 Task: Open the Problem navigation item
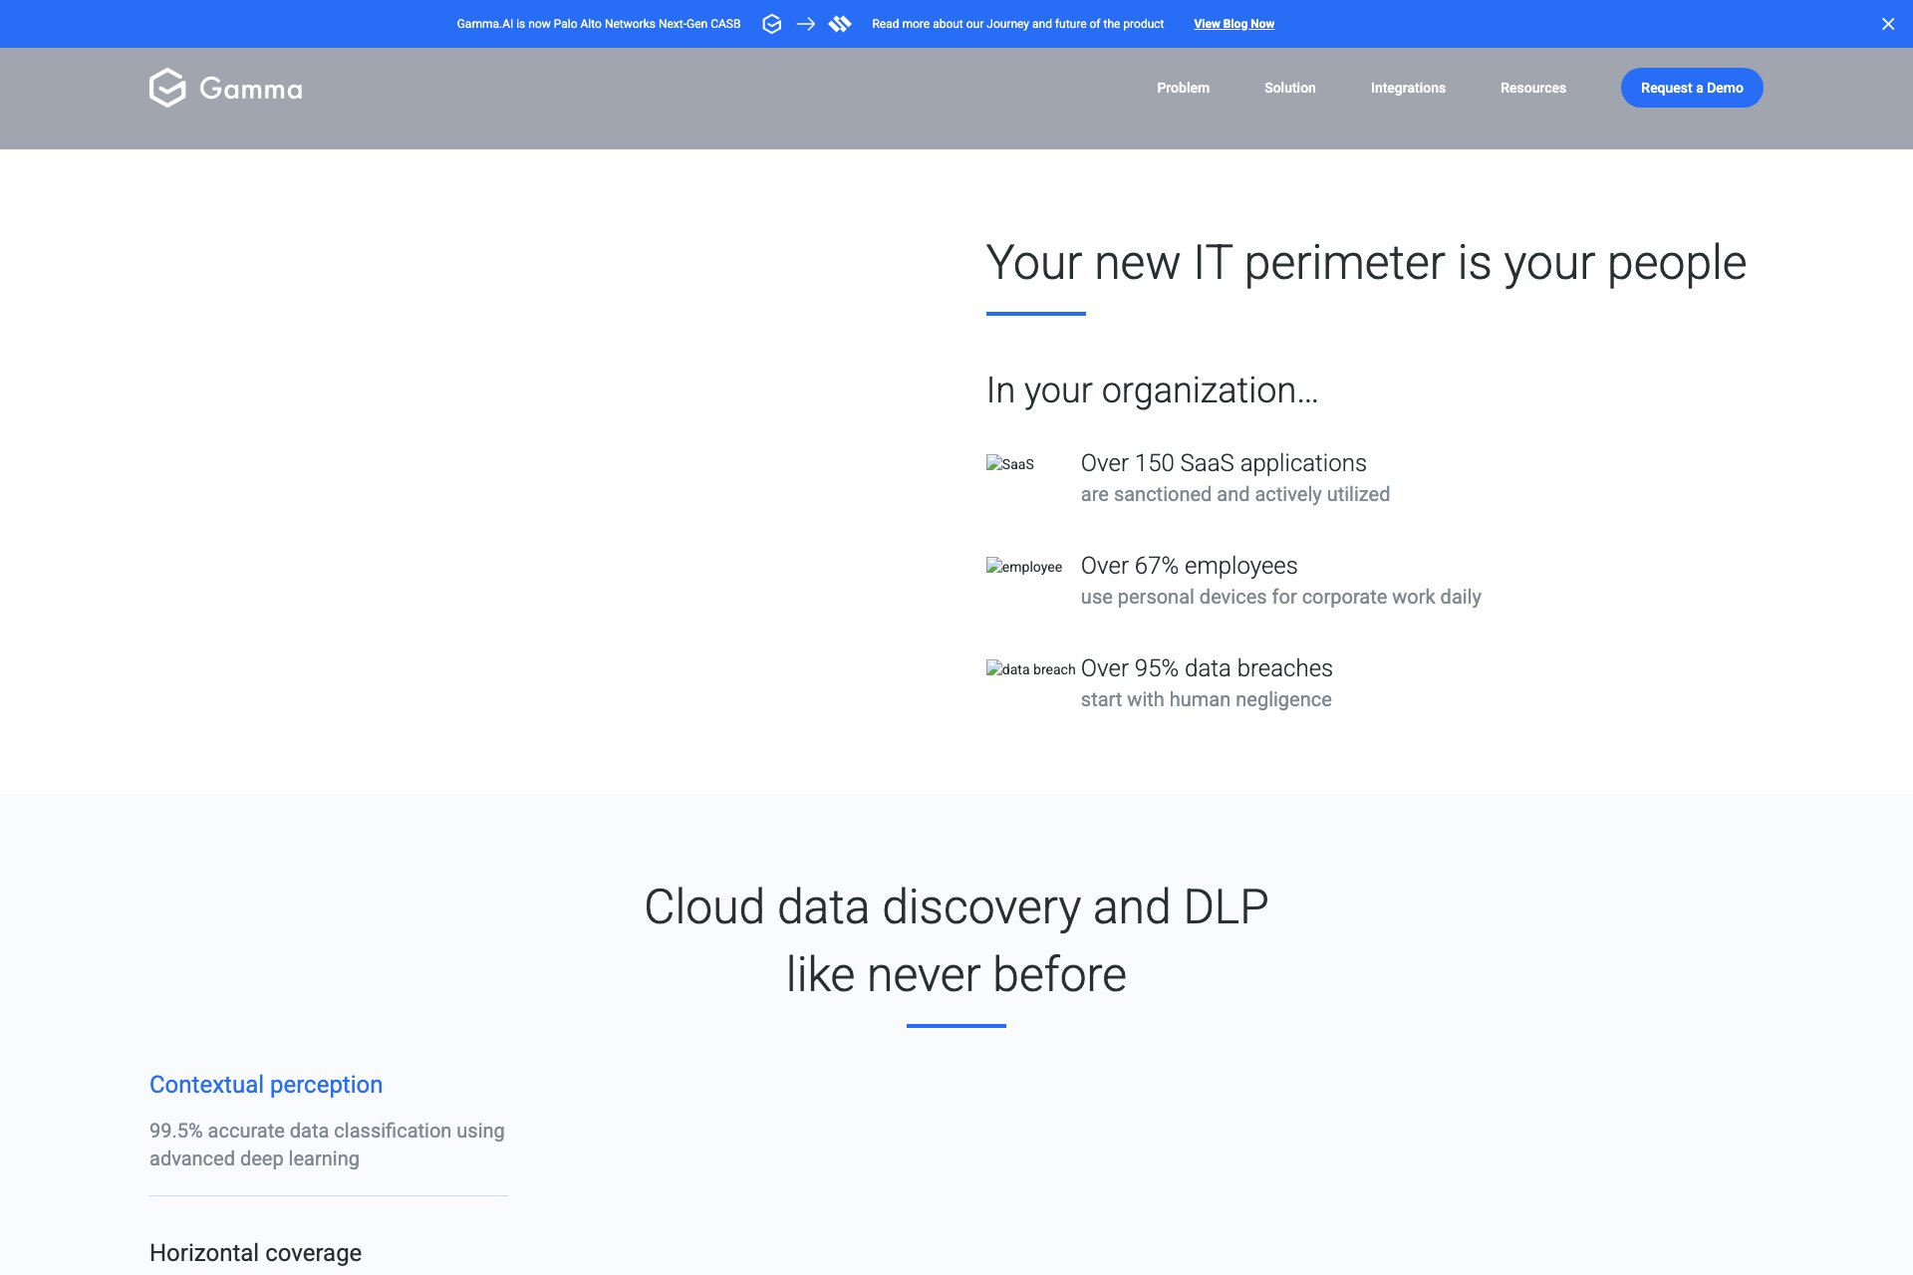tap(1183, 88)
